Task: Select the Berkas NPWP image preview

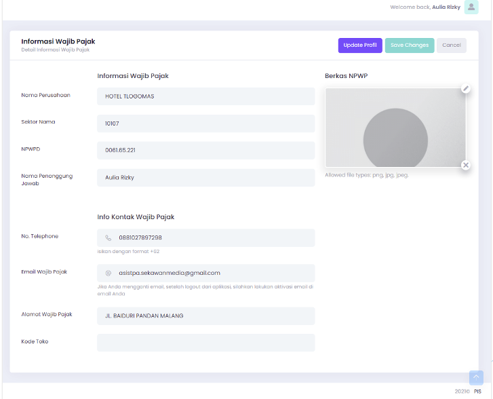Action: point(395,128)
